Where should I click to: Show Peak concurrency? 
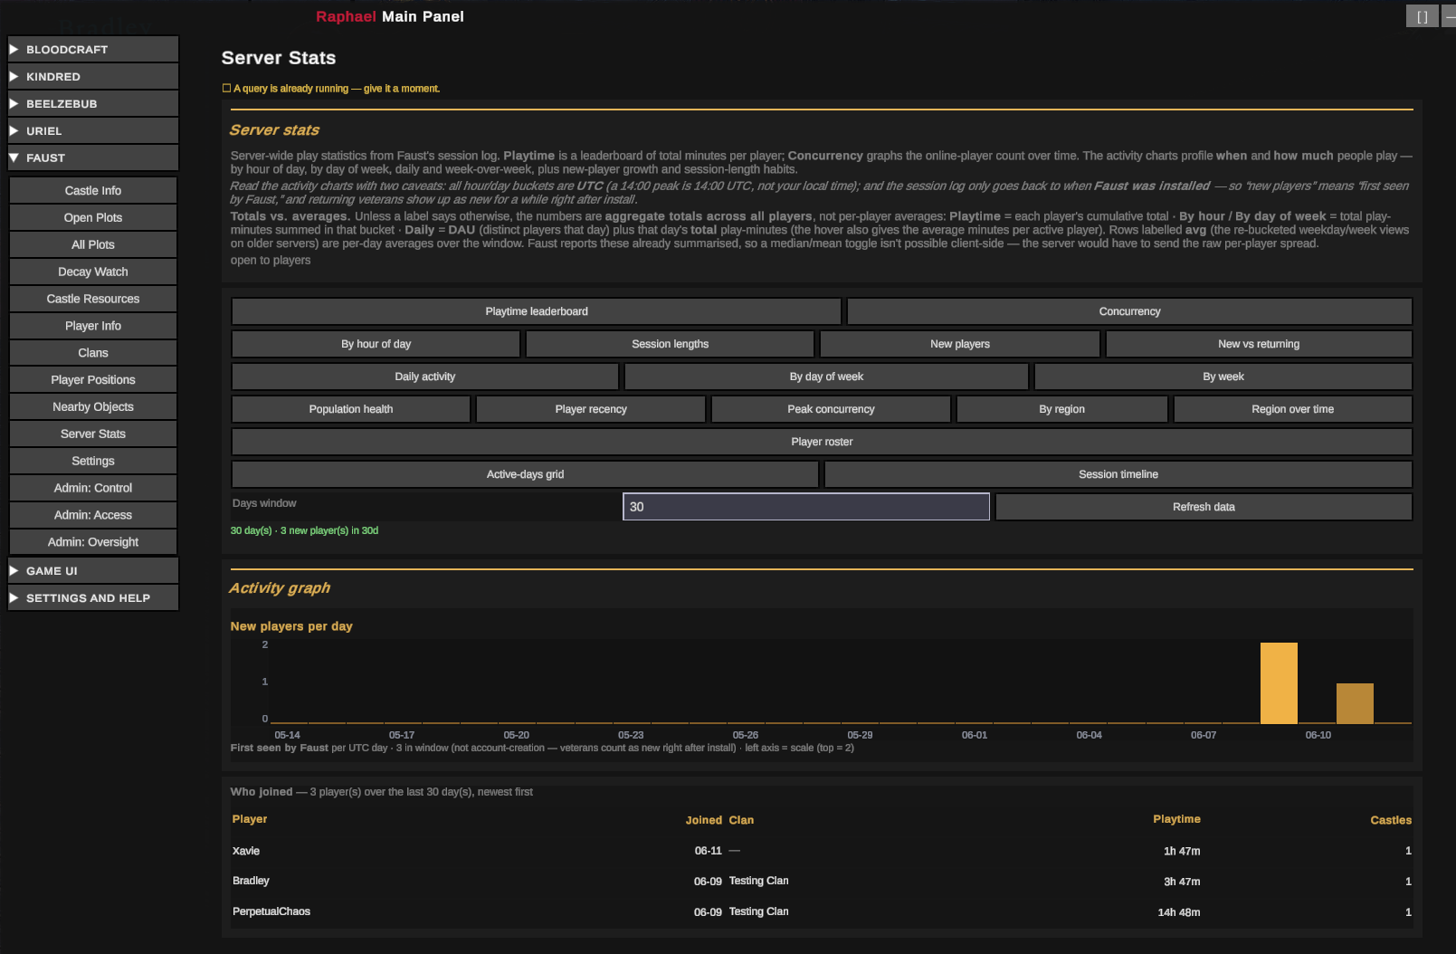point(831,409)
